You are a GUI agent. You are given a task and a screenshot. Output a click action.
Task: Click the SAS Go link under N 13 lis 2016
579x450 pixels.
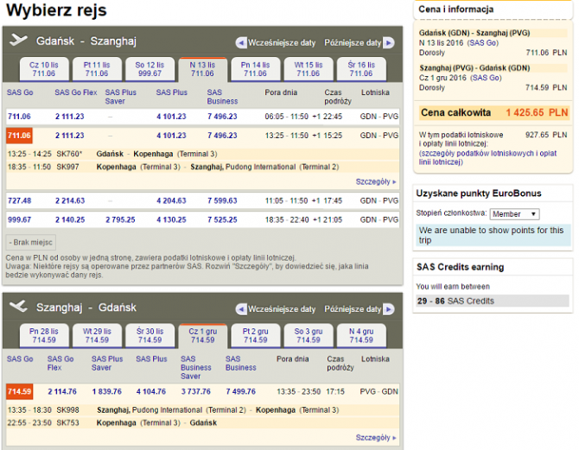tap(483, 43)
